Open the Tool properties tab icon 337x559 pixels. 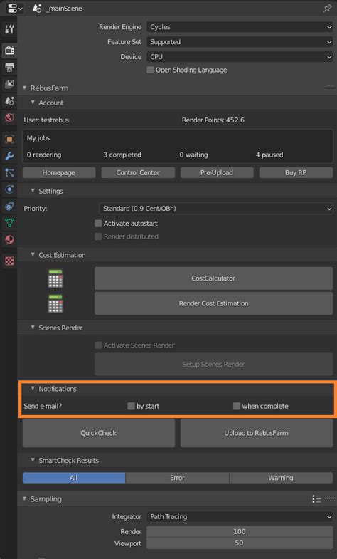coord(9,30)
